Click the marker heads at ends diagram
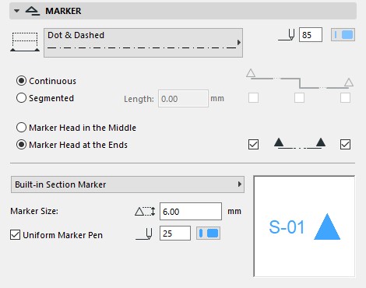Screen dimensions: 366x288 click(300, 143)
